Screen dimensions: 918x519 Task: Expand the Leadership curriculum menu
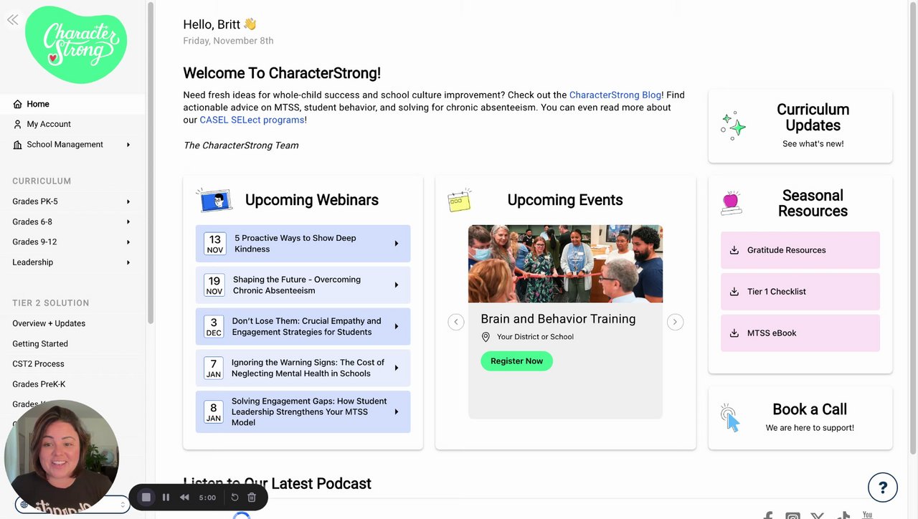point(128,262)
